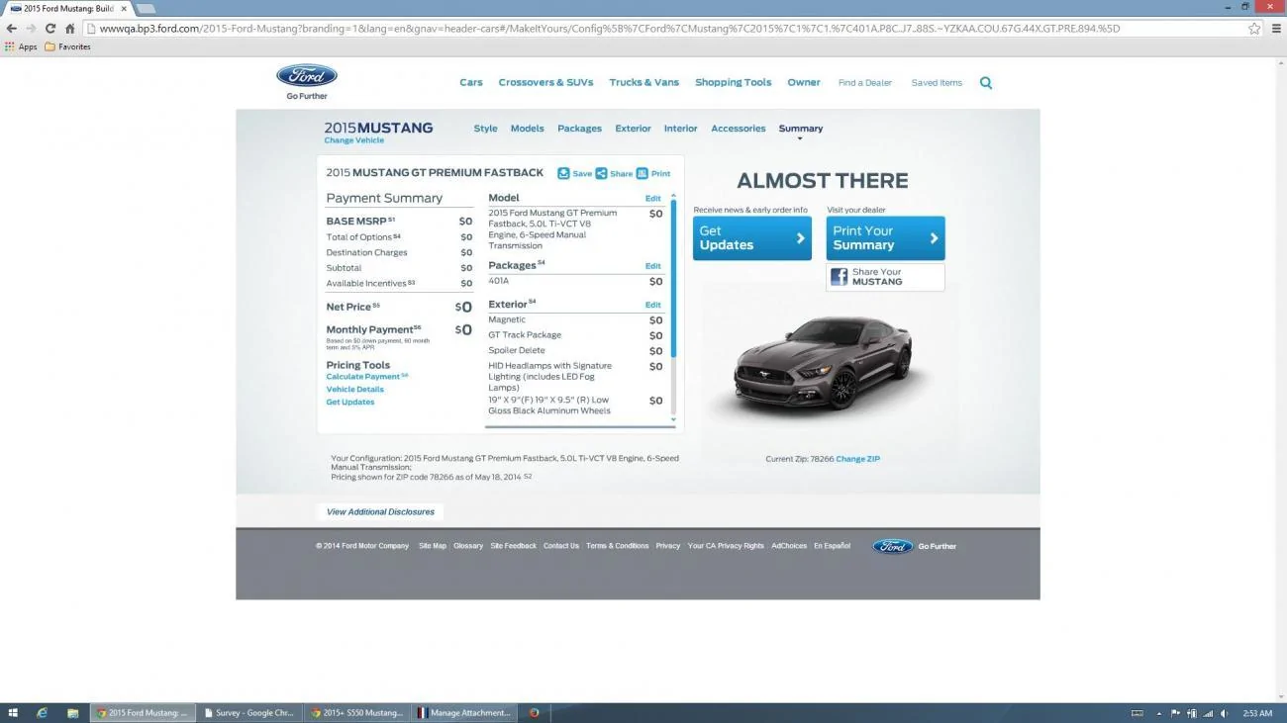Edit the Packages section

tap(653, 266)
